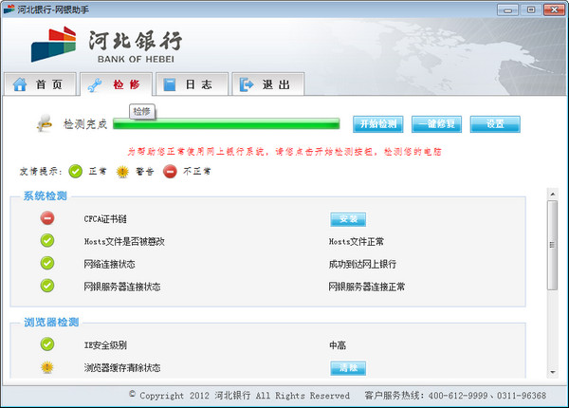Viewport: 569px width, 408px height.
Task: Select the CFCA证书链 row text
Action: tap(105, 219)
